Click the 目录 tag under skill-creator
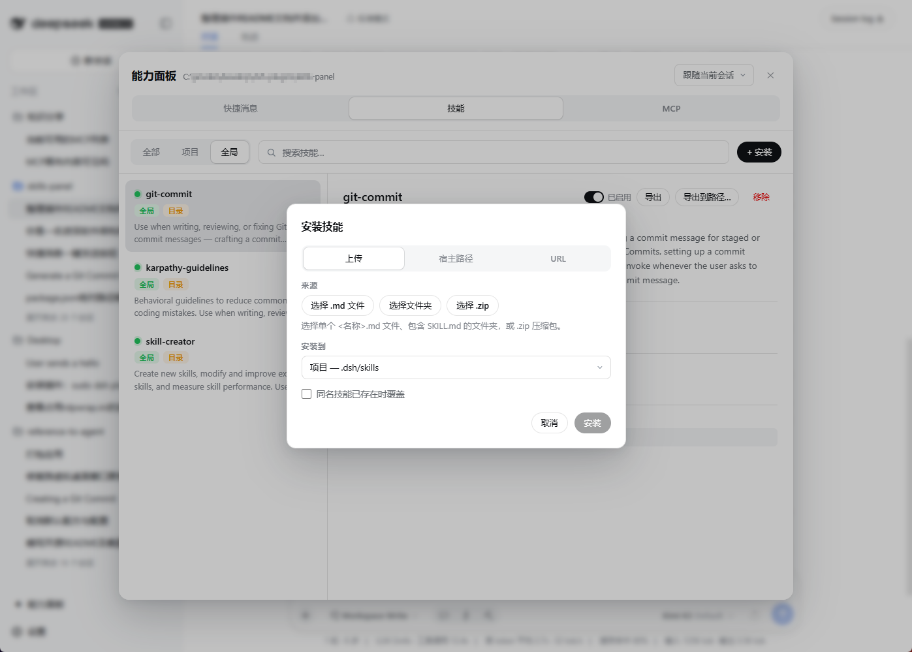This screenshot has height=652, width=912. pos(176,358)
